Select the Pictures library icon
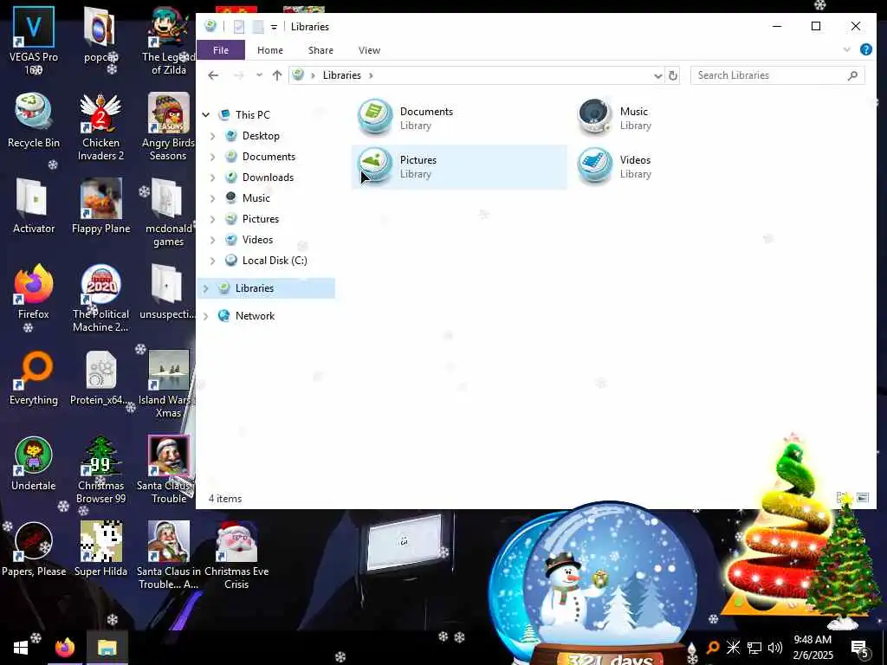 (375, 165)
